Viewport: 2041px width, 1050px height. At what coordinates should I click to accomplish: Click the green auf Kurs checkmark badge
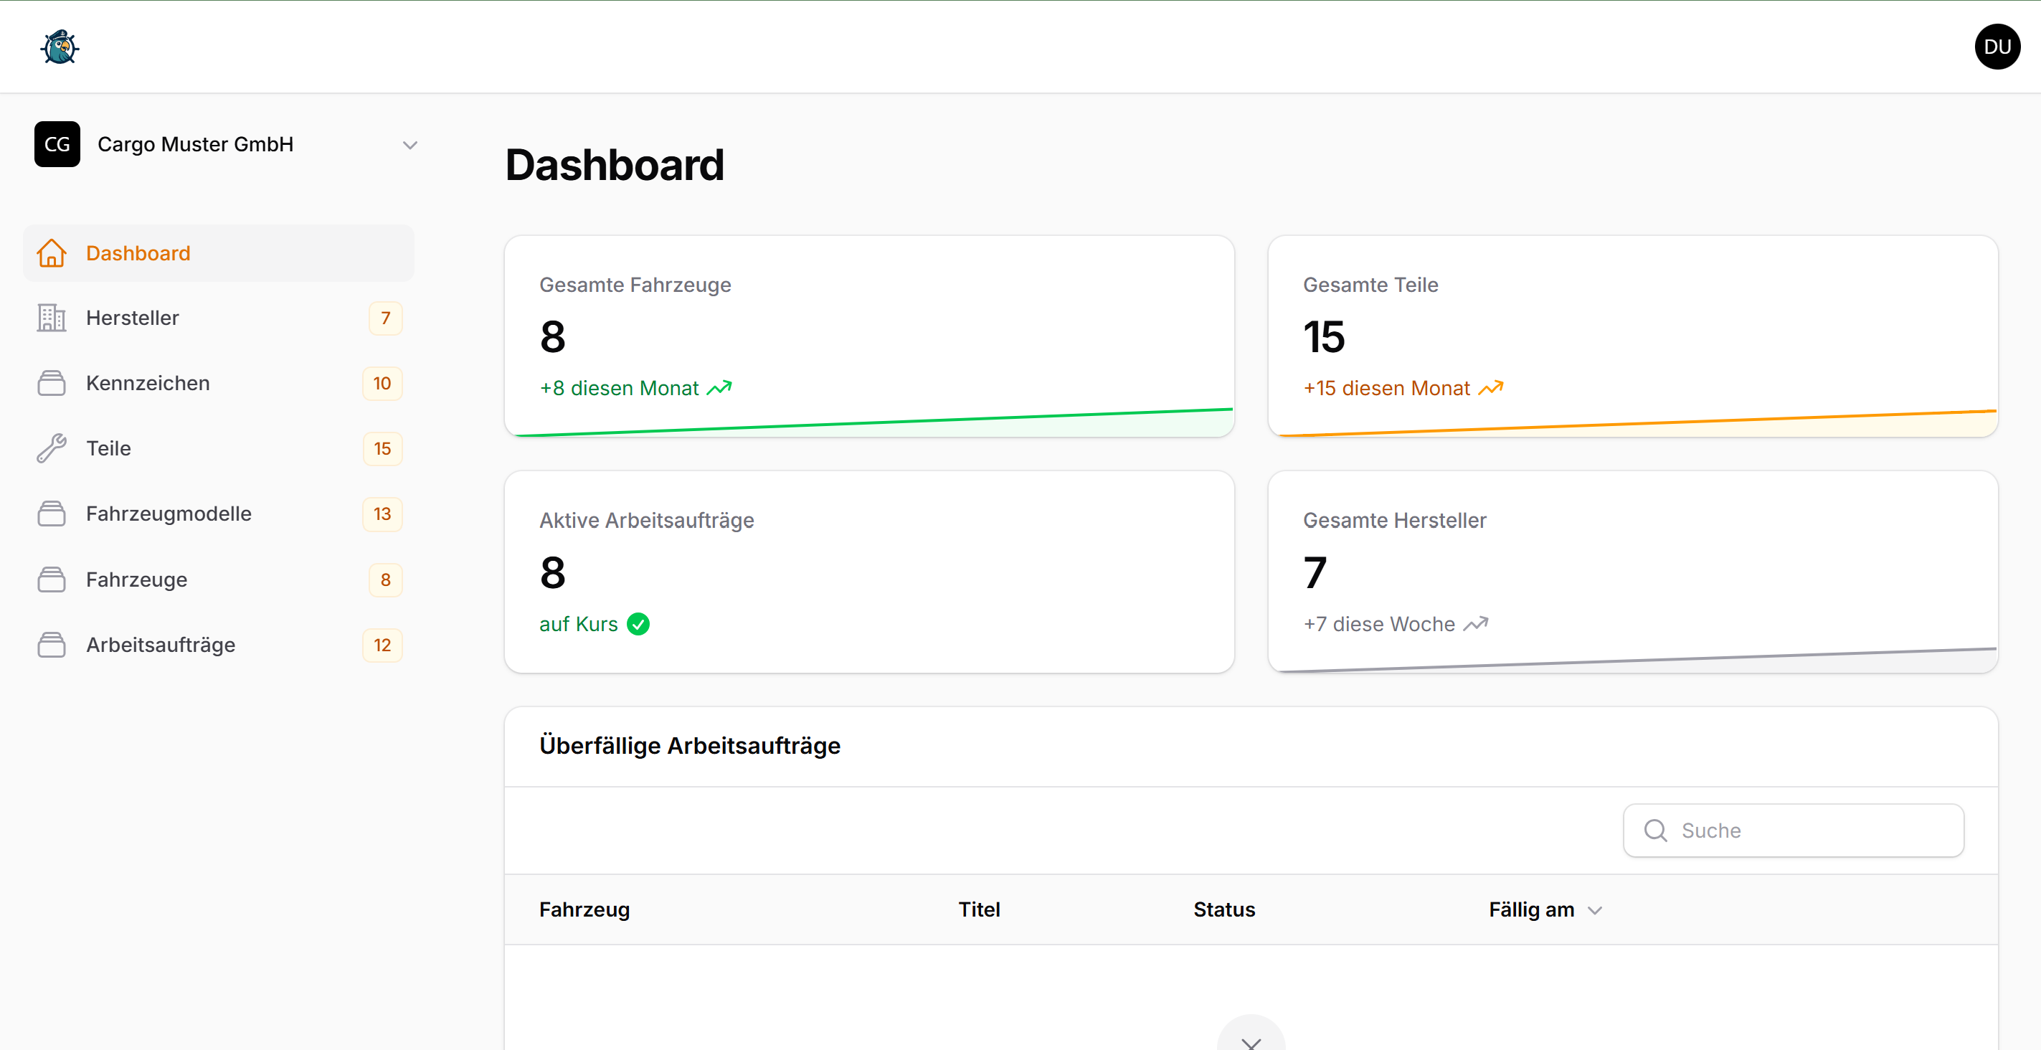point(638,624)
